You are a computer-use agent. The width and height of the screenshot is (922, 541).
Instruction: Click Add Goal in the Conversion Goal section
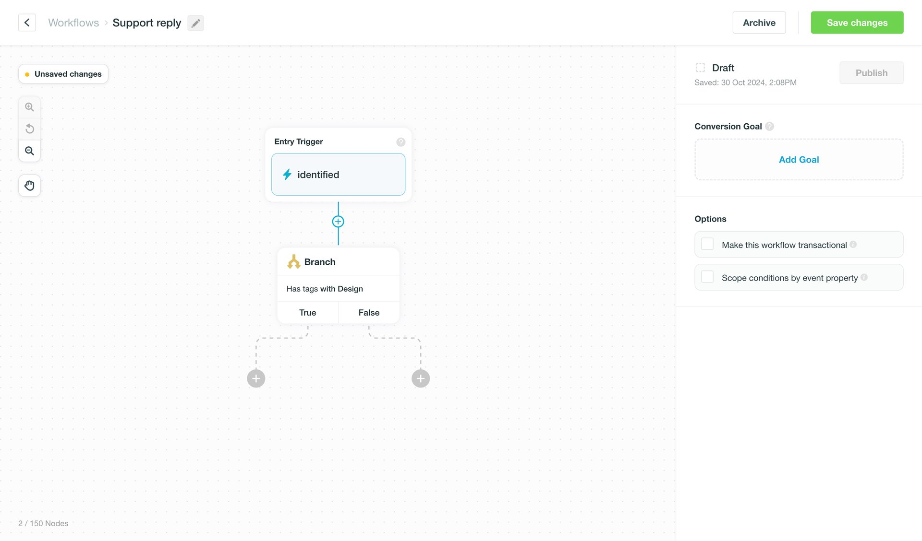coord(799,159)
